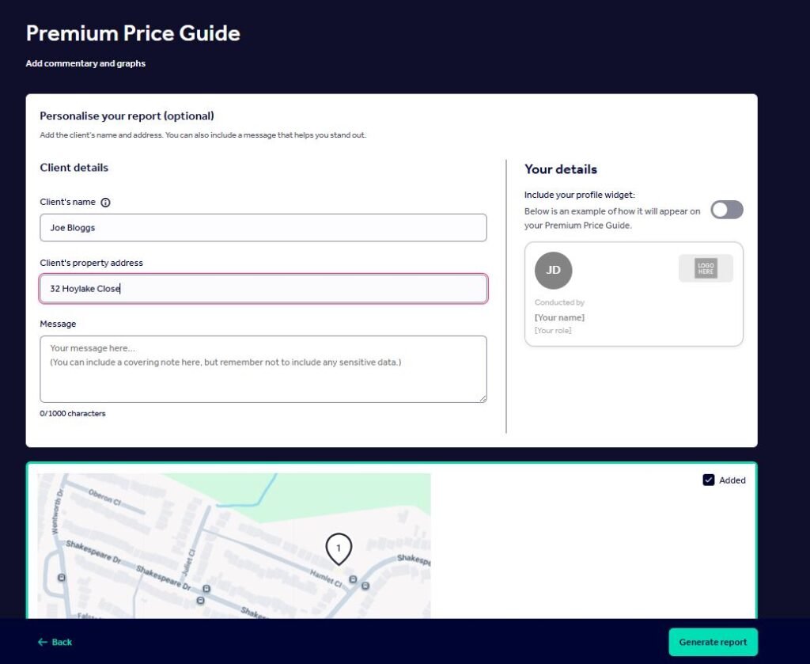Image resolution: width=810 pixels, height=664 pixels.
Task: Uncheck the Added checkbox
Action: (x=709, y=480)
